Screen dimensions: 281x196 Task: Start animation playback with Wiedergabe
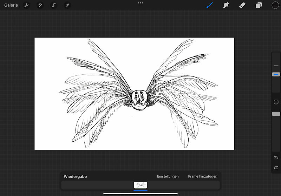(x=75, y=176)
